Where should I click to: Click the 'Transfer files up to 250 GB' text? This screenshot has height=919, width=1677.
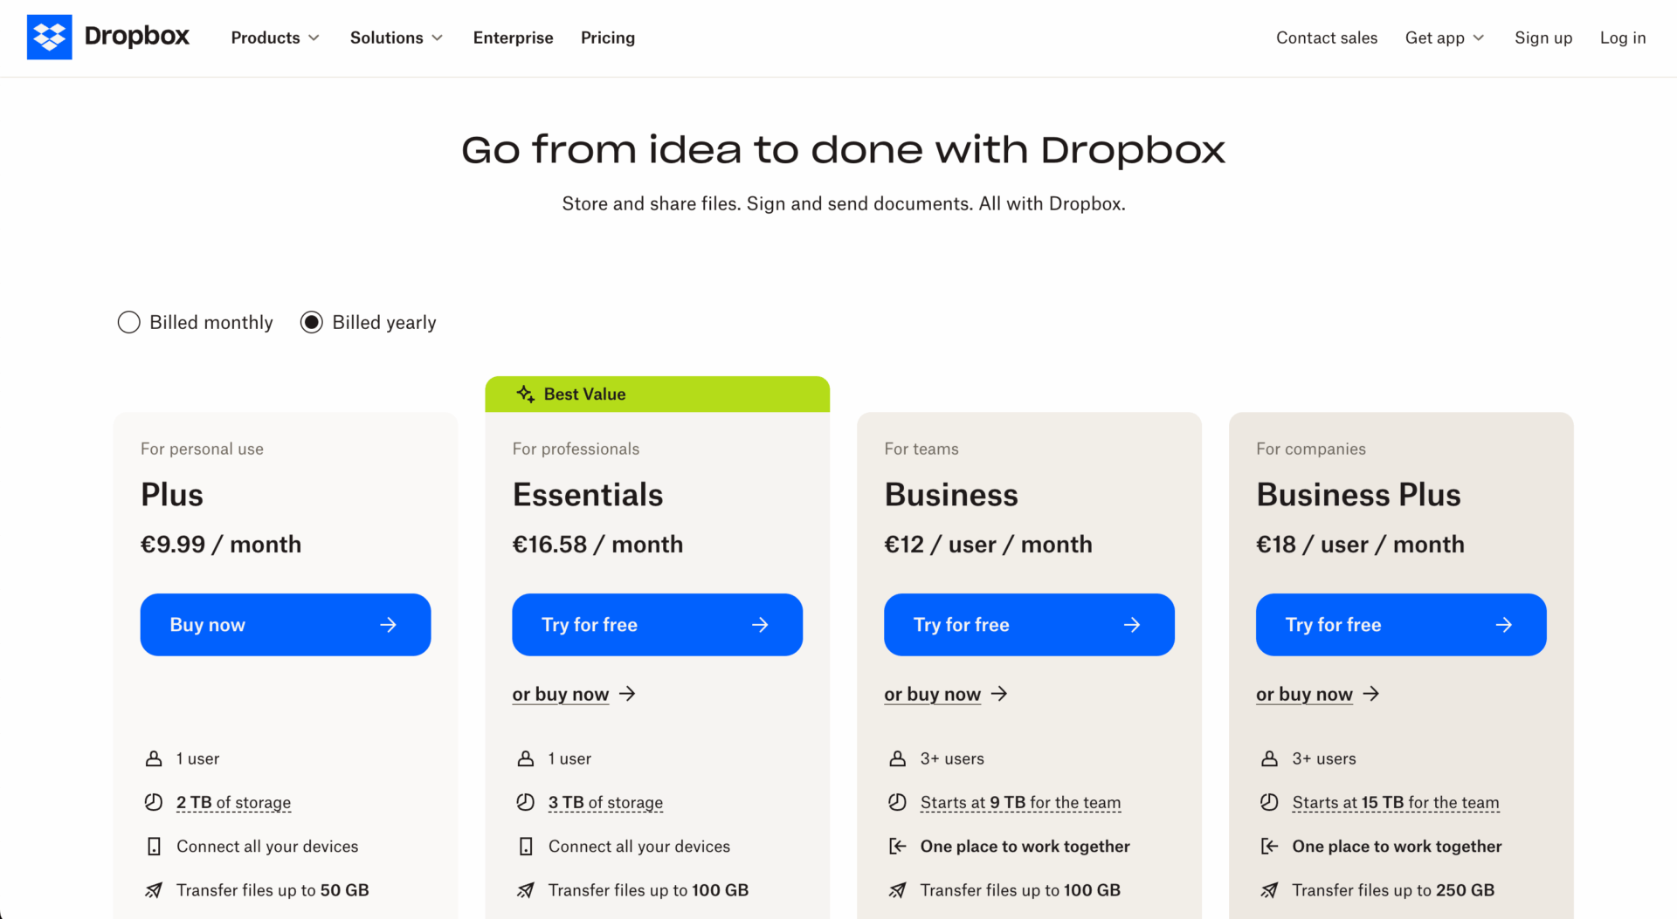click(1393, 890)
